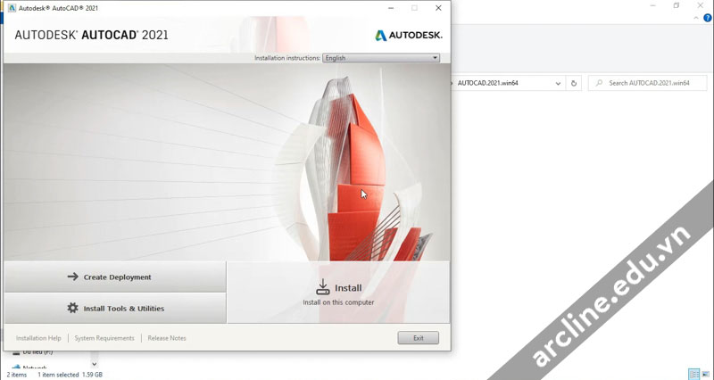View the Release Notes link

167,338
